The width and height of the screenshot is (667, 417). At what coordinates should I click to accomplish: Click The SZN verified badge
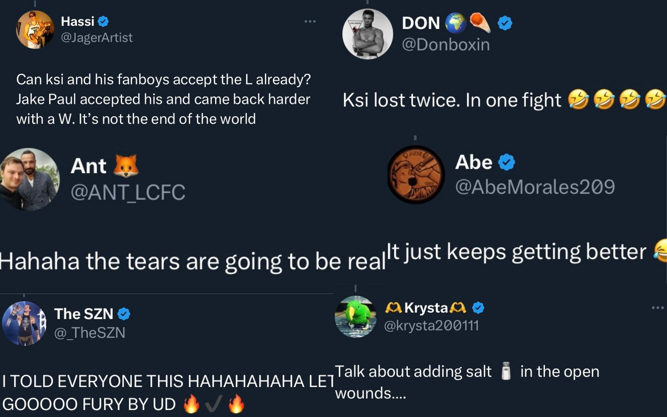[x=124, y=314]
